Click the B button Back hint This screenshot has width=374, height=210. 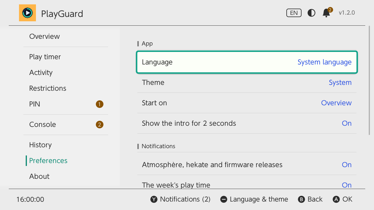(x=310, y=199)
